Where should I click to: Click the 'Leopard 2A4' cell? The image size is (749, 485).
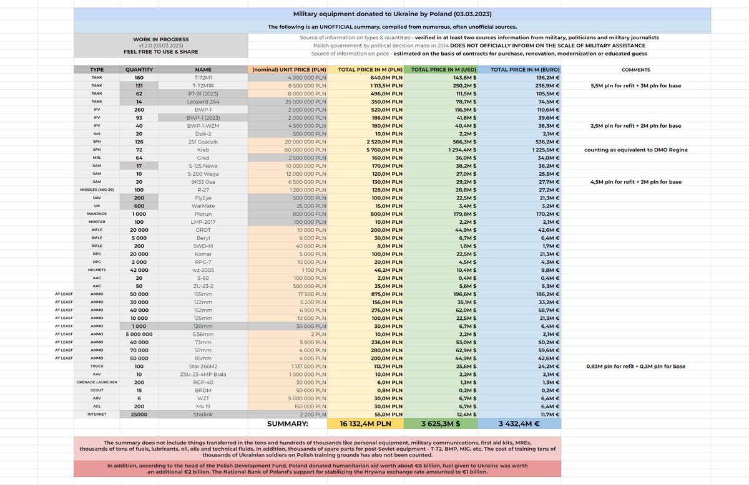(203, 101)
